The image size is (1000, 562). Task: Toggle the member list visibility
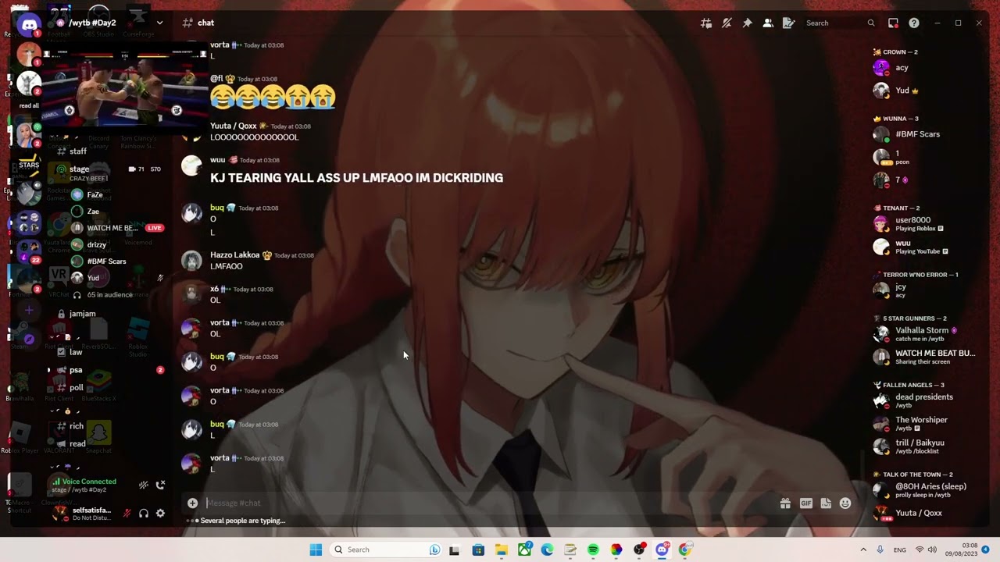(x=768, y=23)
